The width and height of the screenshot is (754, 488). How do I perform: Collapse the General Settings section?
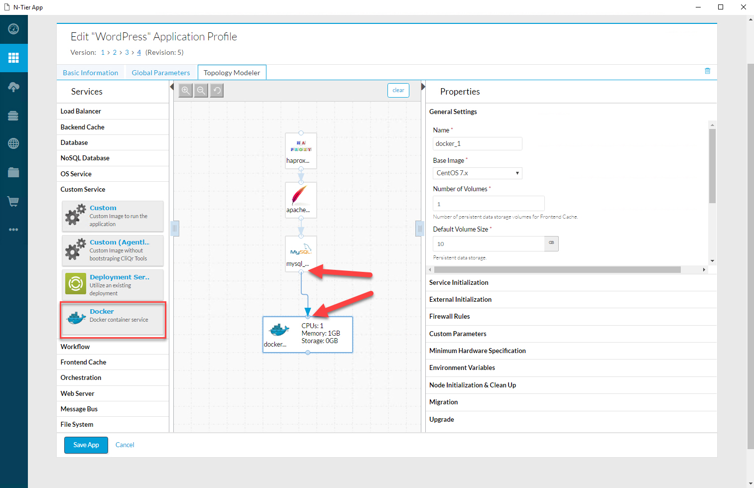tap(571, 112)
